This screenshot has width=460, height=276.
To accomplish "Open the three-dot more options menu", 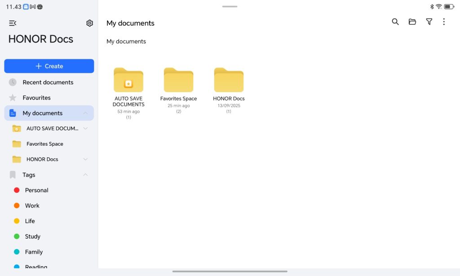I will point(444,22).
